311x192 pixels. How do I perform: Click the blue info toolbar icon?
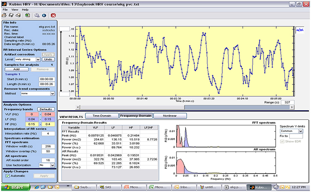43,15
